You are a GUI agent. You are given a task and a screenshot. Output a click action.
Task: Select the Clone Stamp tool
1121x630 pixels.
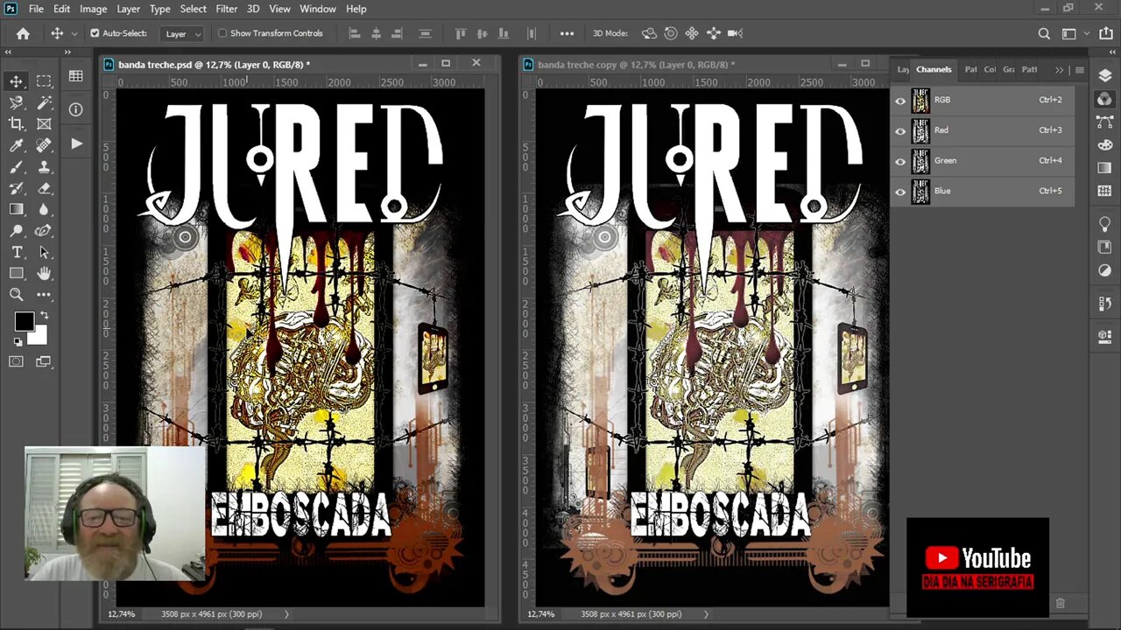point(44,166)
